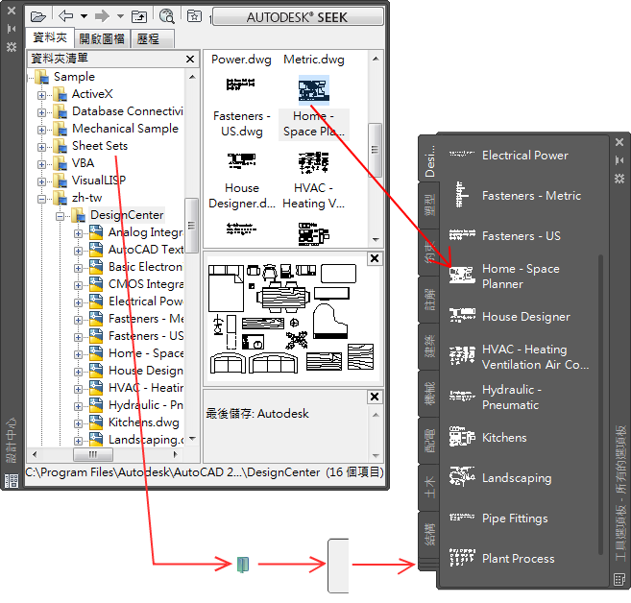
Task: Expand the ActiveX folder node
Action: [41, 95]
